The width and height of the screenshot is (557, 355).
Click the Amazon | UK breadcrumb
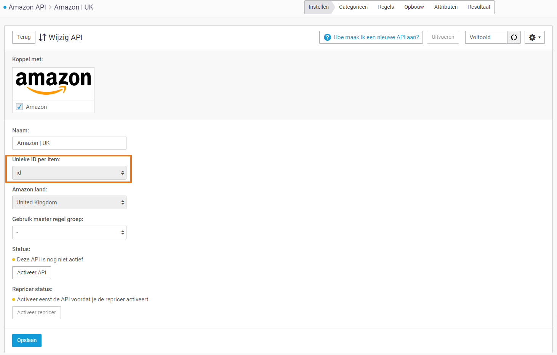[x=74, y=7]
